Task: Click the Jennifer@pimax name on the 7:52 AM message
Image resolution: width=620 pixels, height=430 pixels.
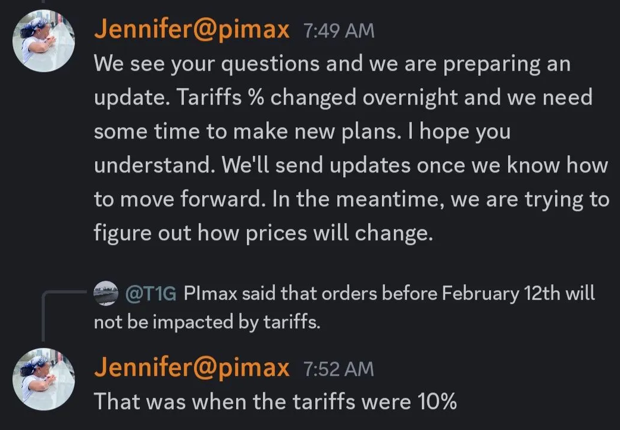Action: pyautogui.click(x=192, y=368)
